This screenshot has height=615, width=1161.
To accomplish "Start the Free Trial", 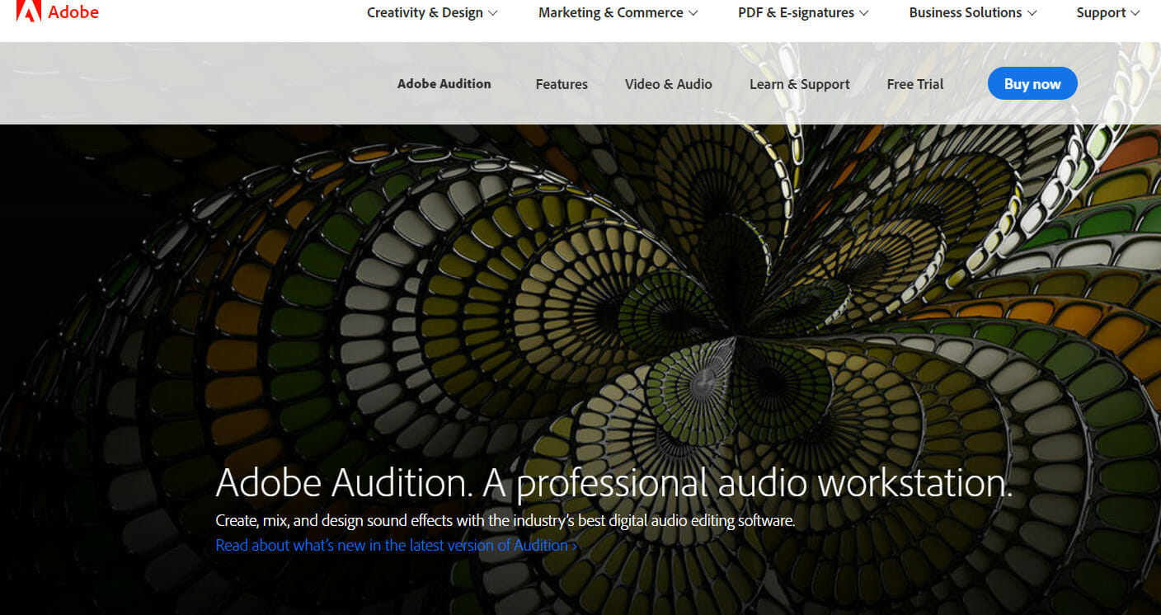I will click(915, 84).
